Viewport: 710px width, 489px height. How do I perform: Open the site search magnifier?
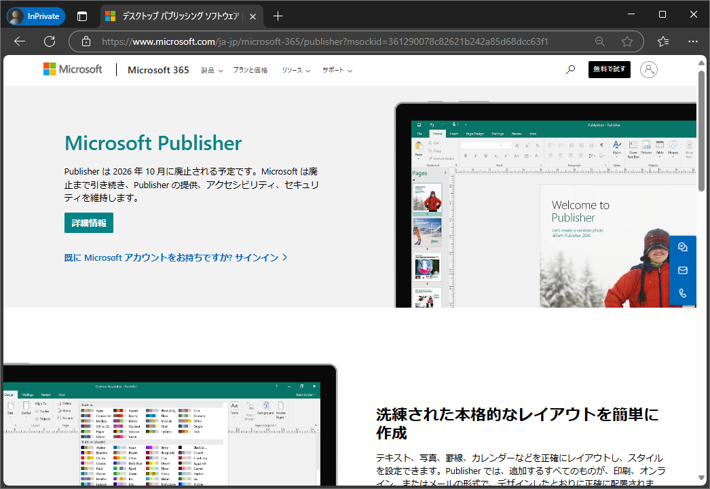(571, 69)
